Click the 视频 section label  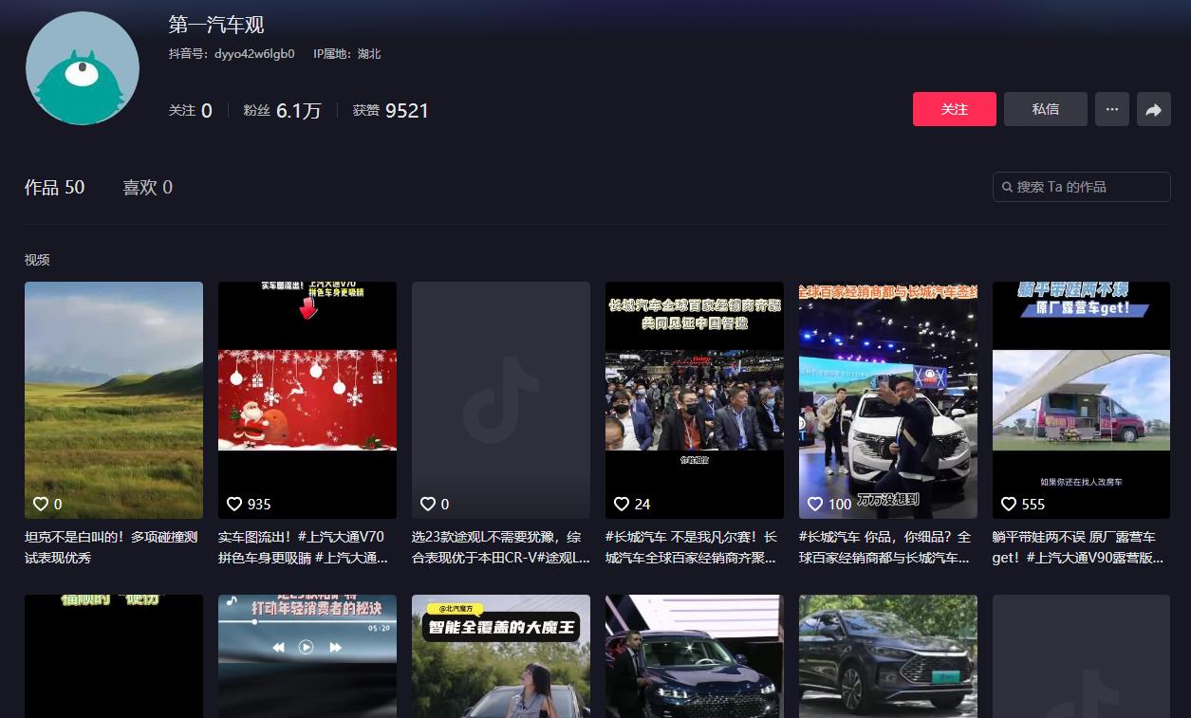pos(37,260)
